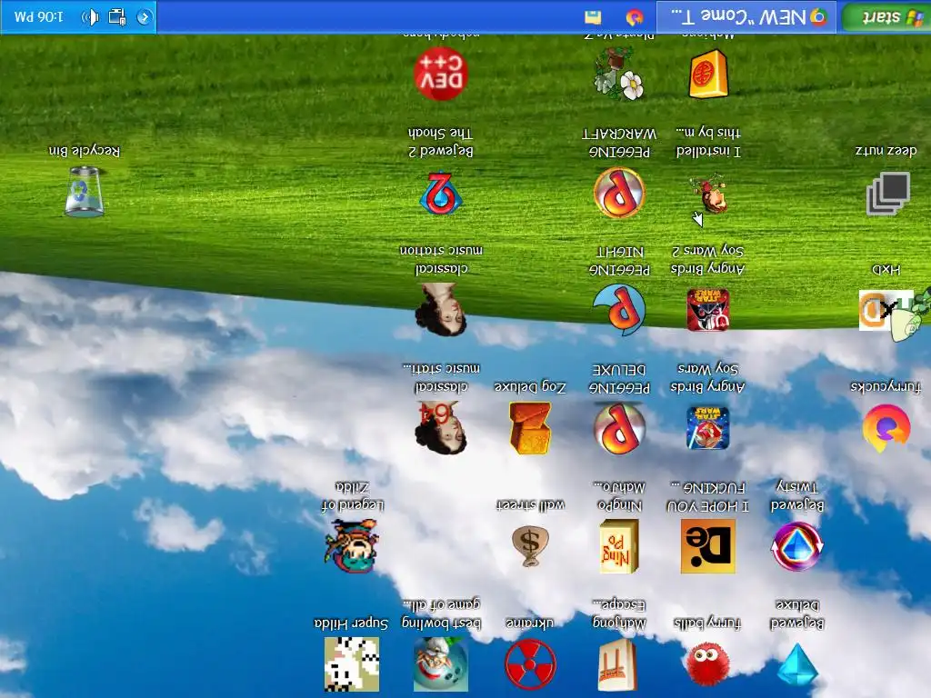Select the 'classical music stati...' 64 portrait icon
The height and width of the screenshot is (698, 931).
pos(441,427)
